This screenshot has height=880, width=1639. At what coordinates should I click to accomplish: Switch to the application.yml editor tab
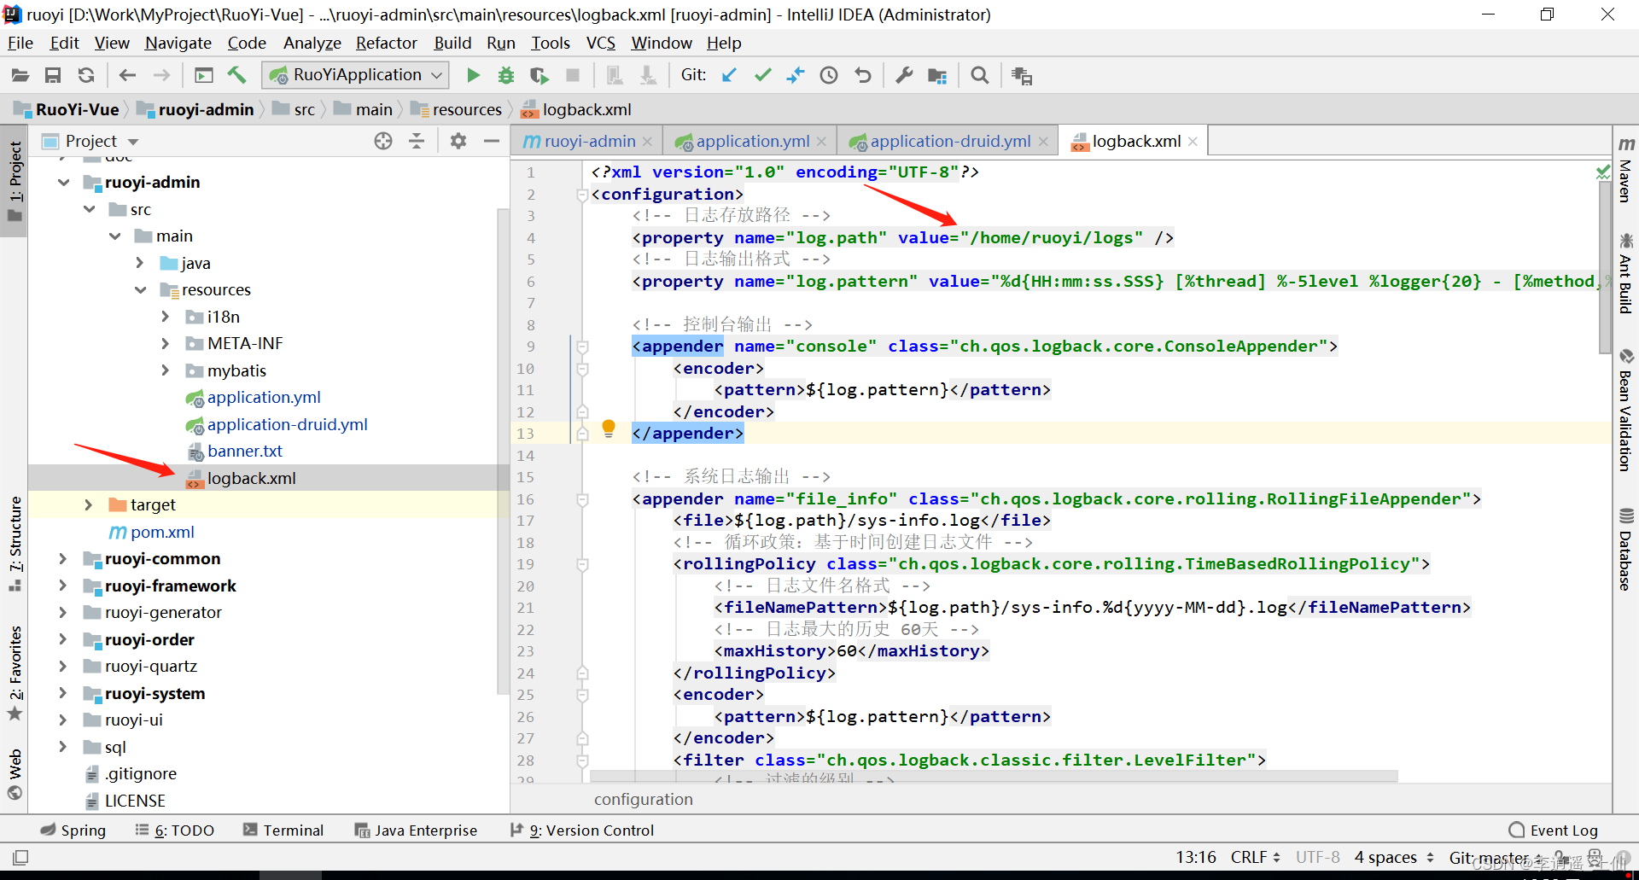[x=751, y=141]
